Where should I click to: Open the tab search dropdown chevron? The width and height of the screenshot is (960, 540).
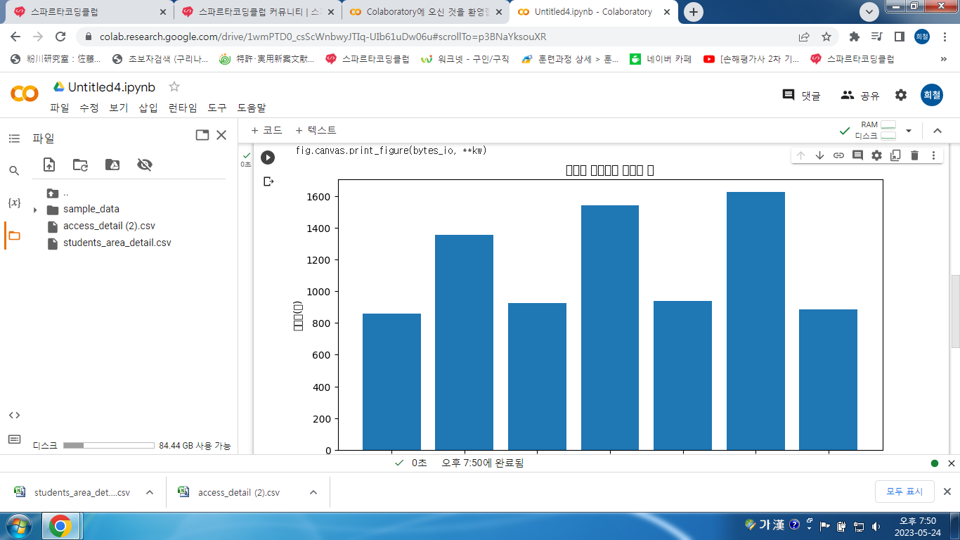[x=869, y=11]
